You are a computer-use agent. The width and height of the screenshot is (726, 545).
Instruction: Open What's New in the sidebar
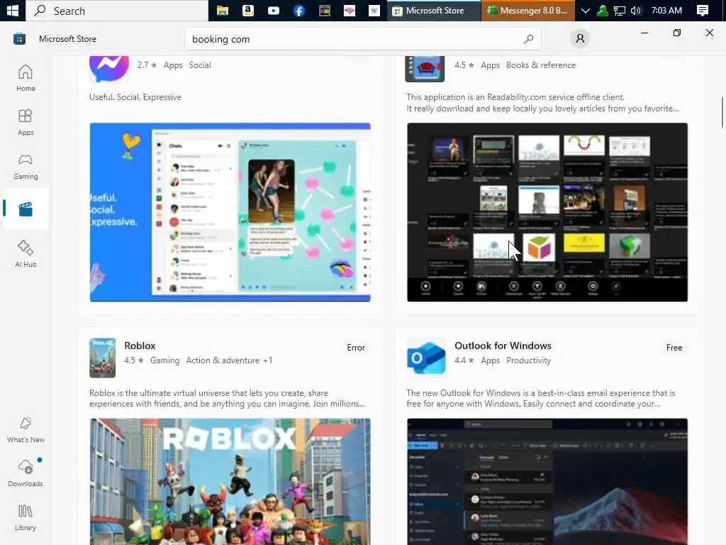coord(26,429)
